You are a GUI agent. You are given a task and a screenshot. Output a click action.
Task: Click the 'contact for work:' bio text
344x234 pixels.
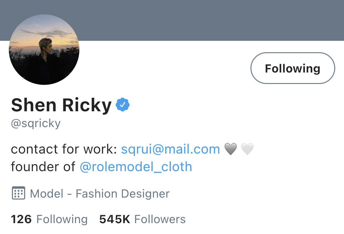tap(64, 149)
